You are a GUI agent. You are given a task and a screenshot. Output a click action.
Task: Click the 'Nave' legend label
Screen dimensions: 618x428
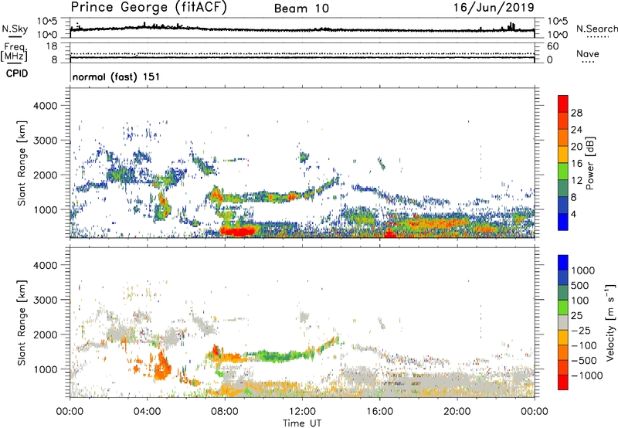click(x=588, y=54)
